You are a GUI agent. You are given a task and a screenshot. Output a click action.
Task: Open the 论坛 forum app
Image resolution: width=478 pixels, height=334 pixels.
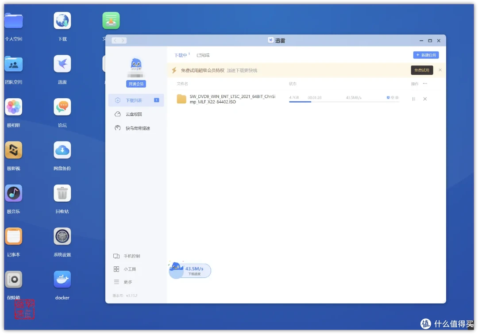pyautogui.click(x=62, y=107)
